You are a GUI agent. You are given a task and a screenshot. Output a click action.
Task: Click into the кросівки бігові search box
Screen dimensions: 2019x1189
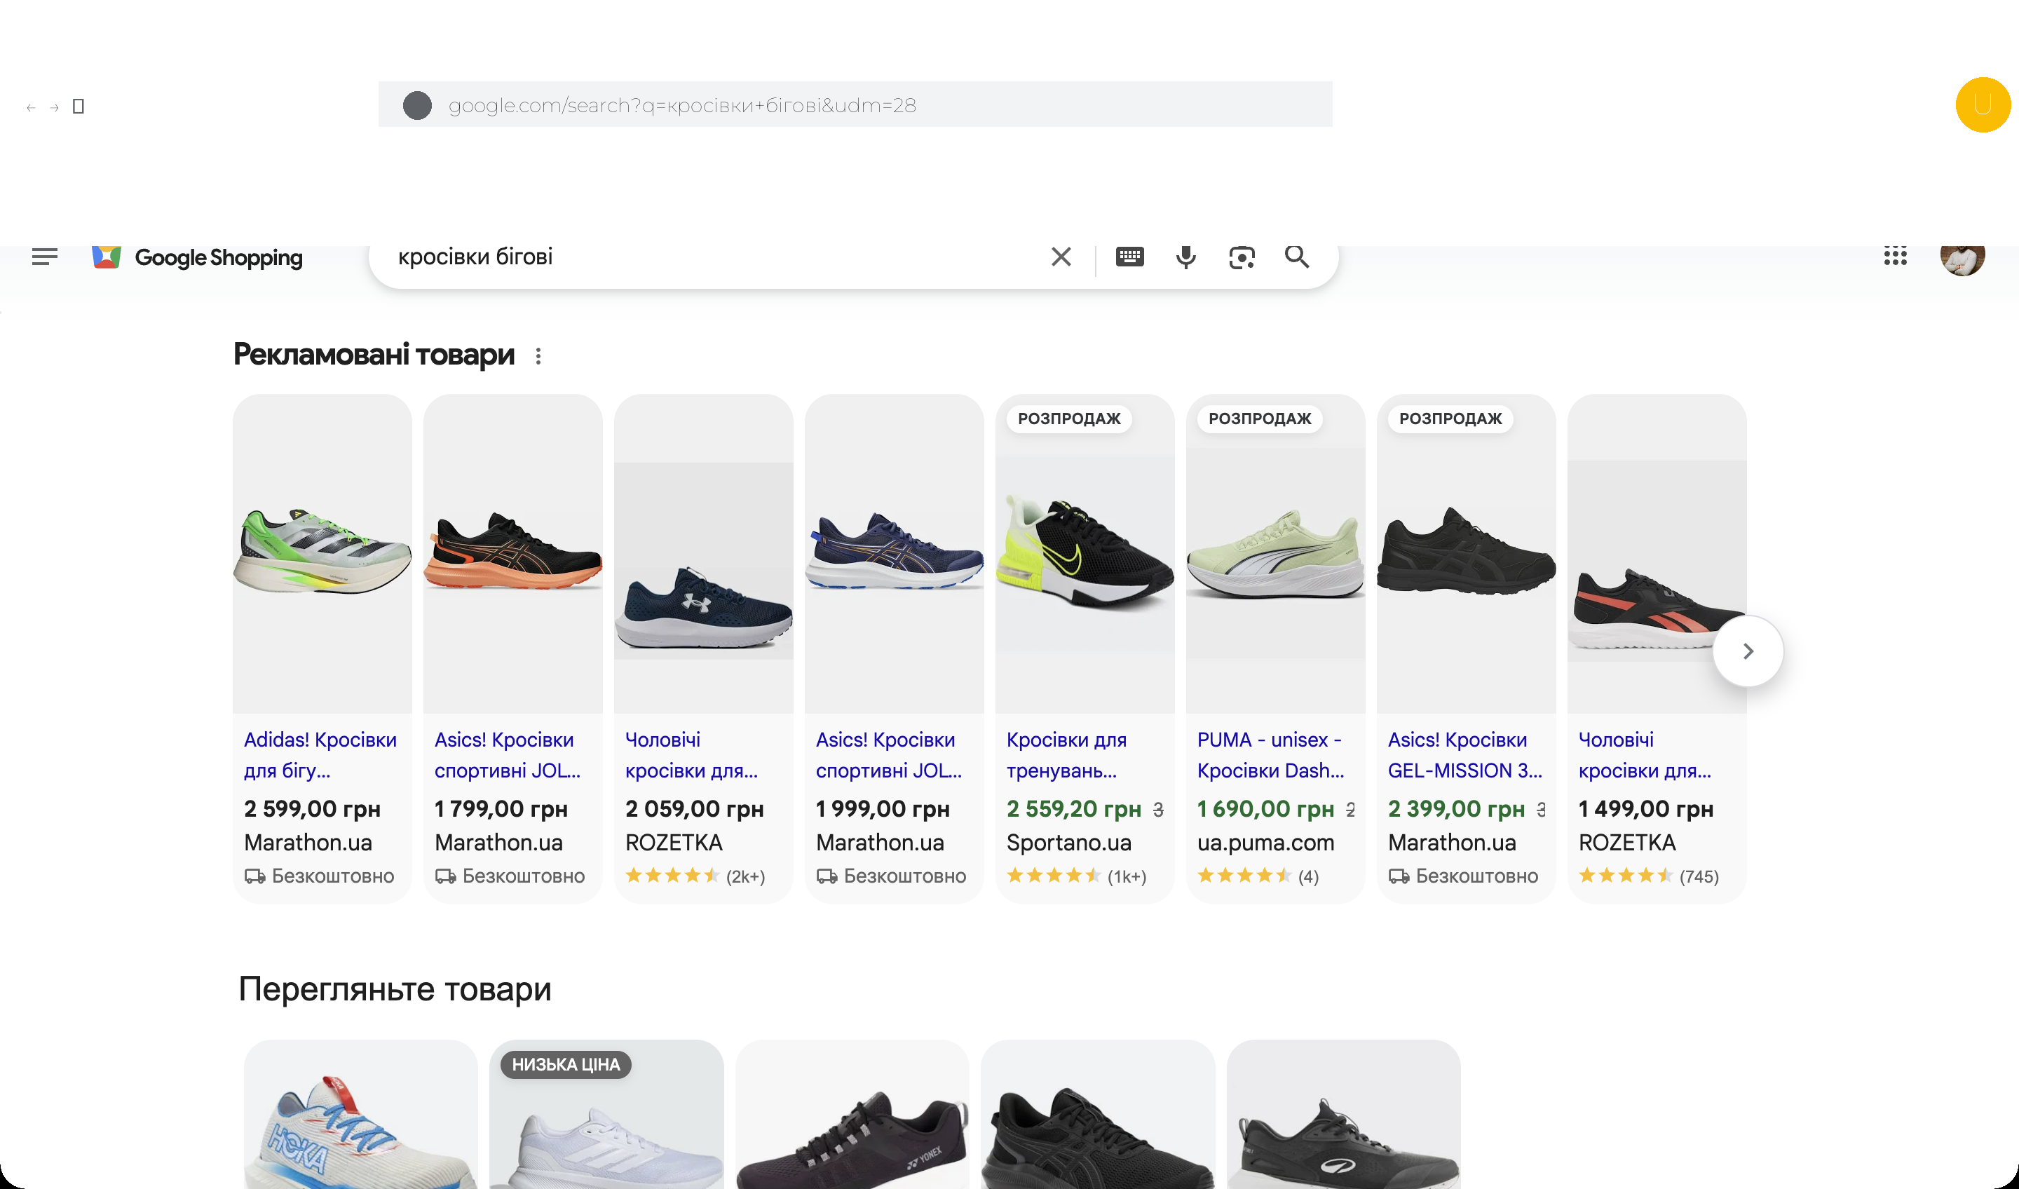(713, 257)
